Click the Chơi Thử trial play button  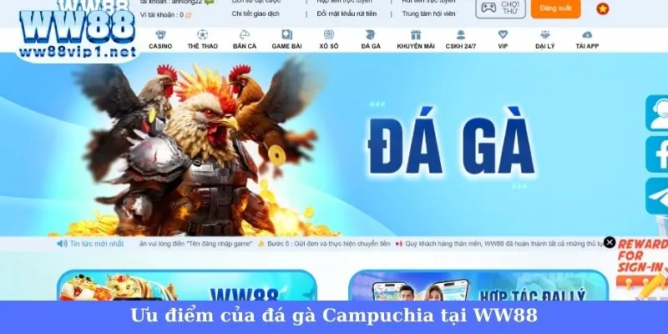(x=500, y=8)
